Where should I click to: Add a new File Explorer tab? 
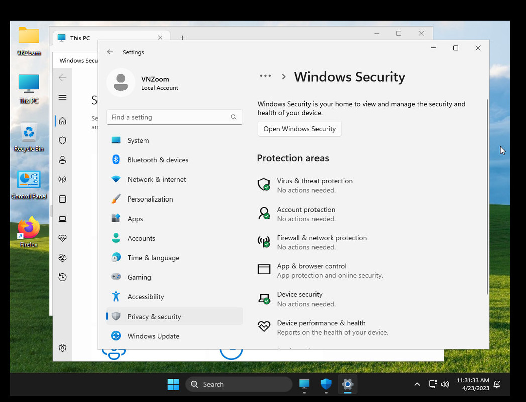click(182, 38)
